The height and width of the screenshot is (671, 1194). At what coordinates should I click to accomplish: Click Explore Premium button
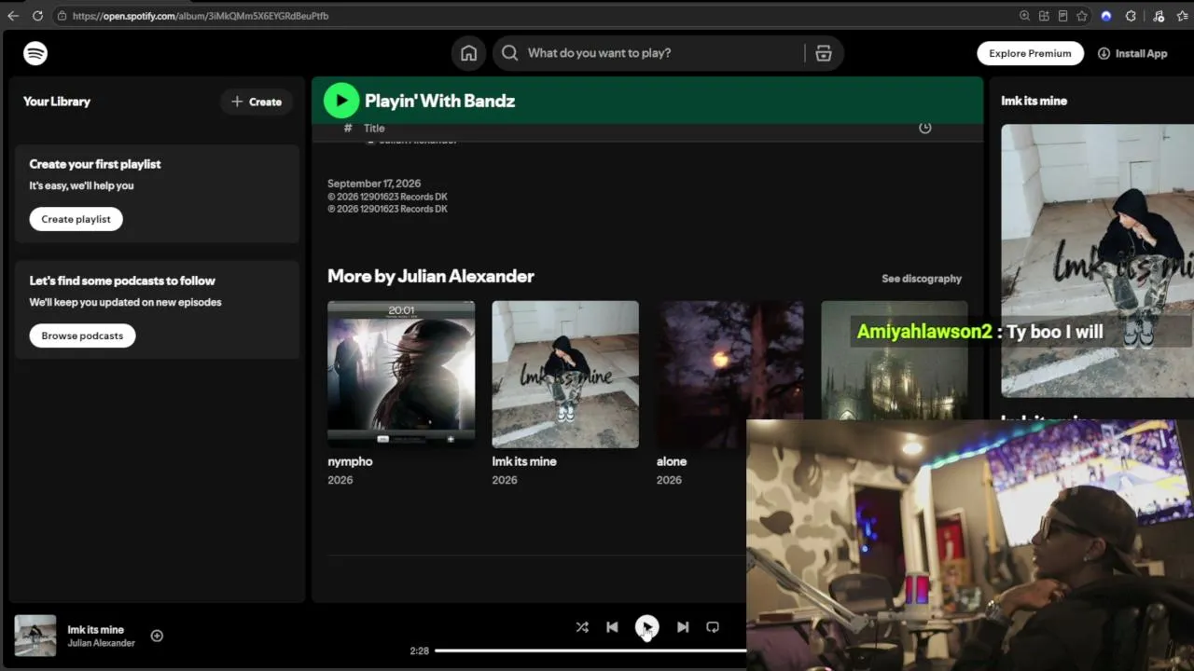[x=1030, y=53]
